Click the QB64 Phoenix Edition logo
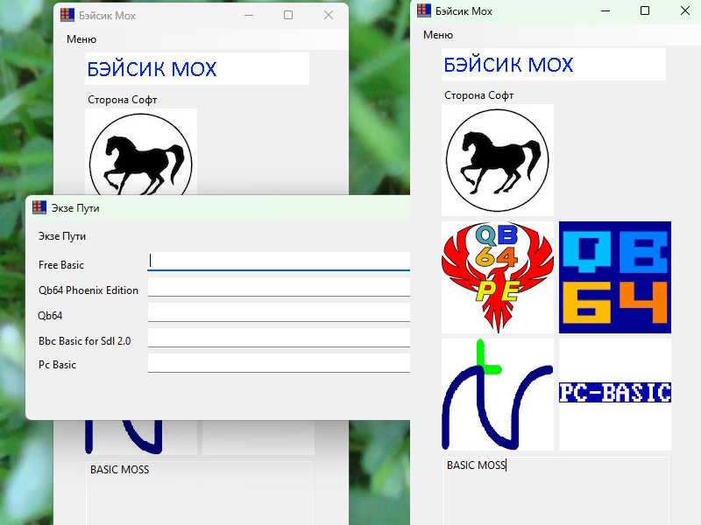This screenshot has height=525, width=701. (x=498, y=277)
